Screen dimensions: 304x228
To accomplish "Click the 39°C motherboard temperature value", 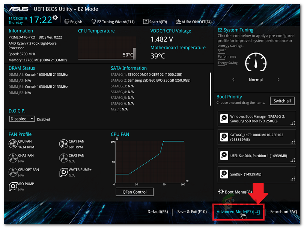I will pos(158,56).
